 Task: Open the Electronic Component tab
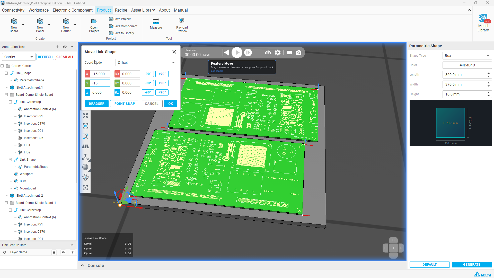pyautogui.click(x=73, y=10)
